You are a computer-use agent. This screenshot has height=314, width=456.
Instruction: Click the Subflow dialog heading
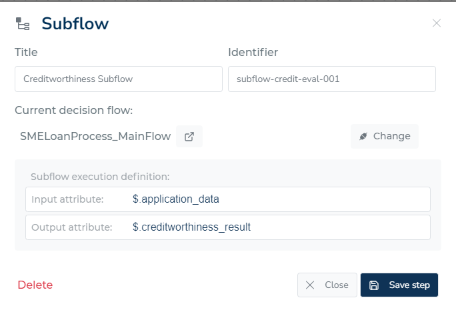click(x=75, y=23)
